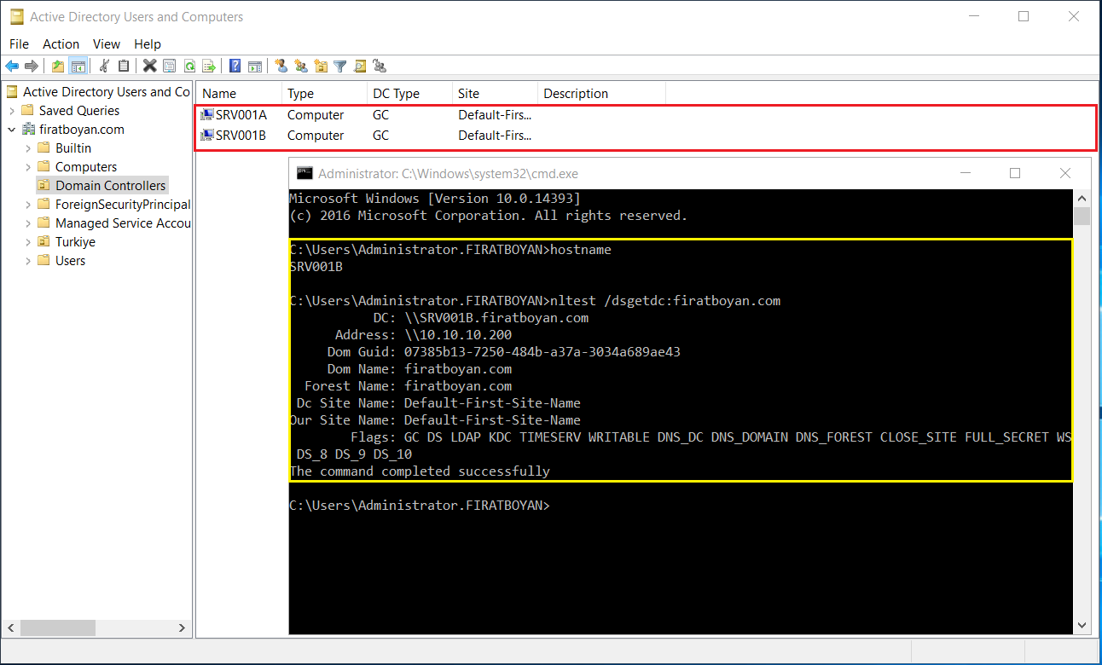Minimize the cmd.exe window
Viewport: 1102px width, 665px height.
966,173
